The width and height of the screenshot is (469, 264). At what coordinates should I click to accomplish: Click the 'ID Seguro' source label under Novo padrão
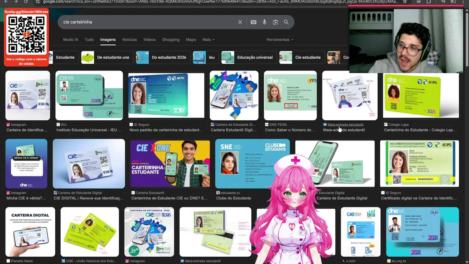(141, 125)
